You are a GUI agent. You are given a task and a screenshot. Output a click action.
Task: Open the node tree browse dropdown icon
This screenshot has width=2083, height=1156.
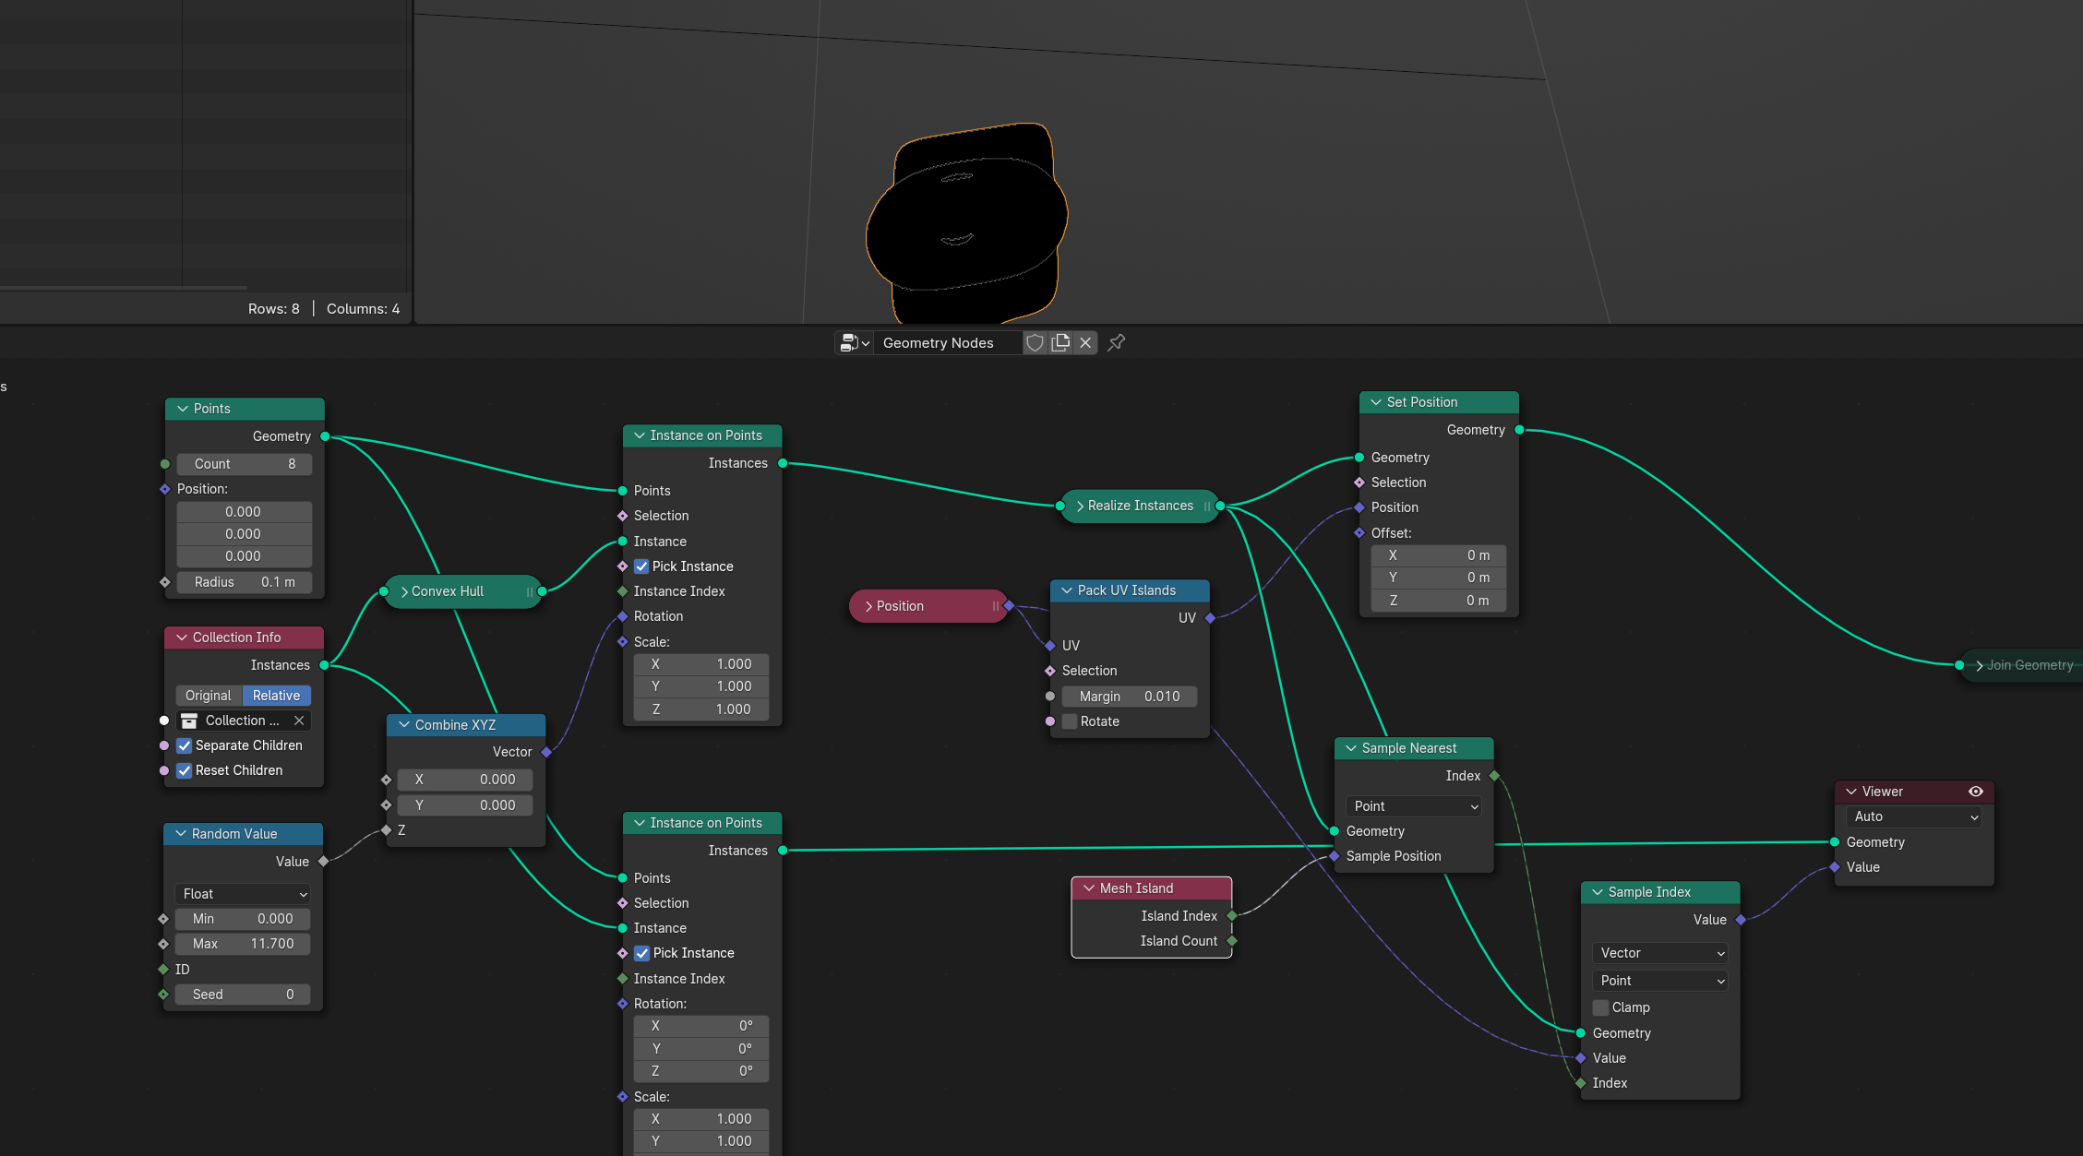[x=855, y=343]
